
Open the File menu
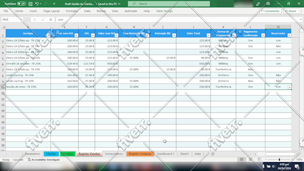[x=6, y=11]
